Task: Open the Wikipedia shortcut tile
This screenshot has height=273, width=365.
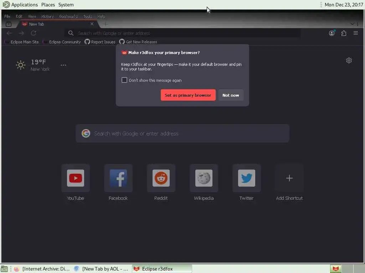Action: click(x=204, y=178)
